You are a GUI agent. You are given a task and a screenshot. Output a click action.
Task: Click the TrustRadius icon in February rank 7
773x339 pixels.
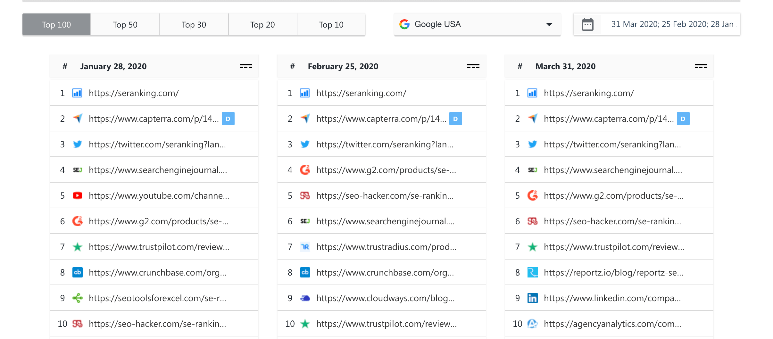click(305, 247)
